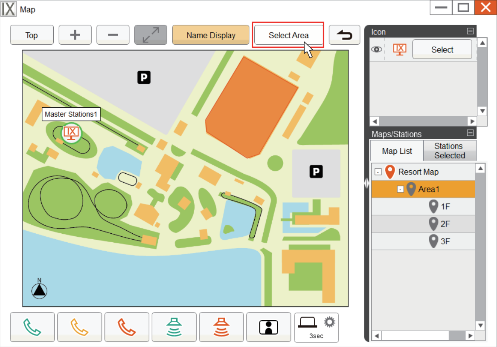Click the yellow call phone icon button
The image size is (497, 347).
click(x=80, y=327)
